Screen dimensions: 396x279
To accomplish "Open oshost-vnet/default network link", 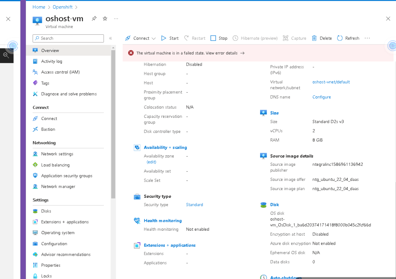I will coord(331,82).
